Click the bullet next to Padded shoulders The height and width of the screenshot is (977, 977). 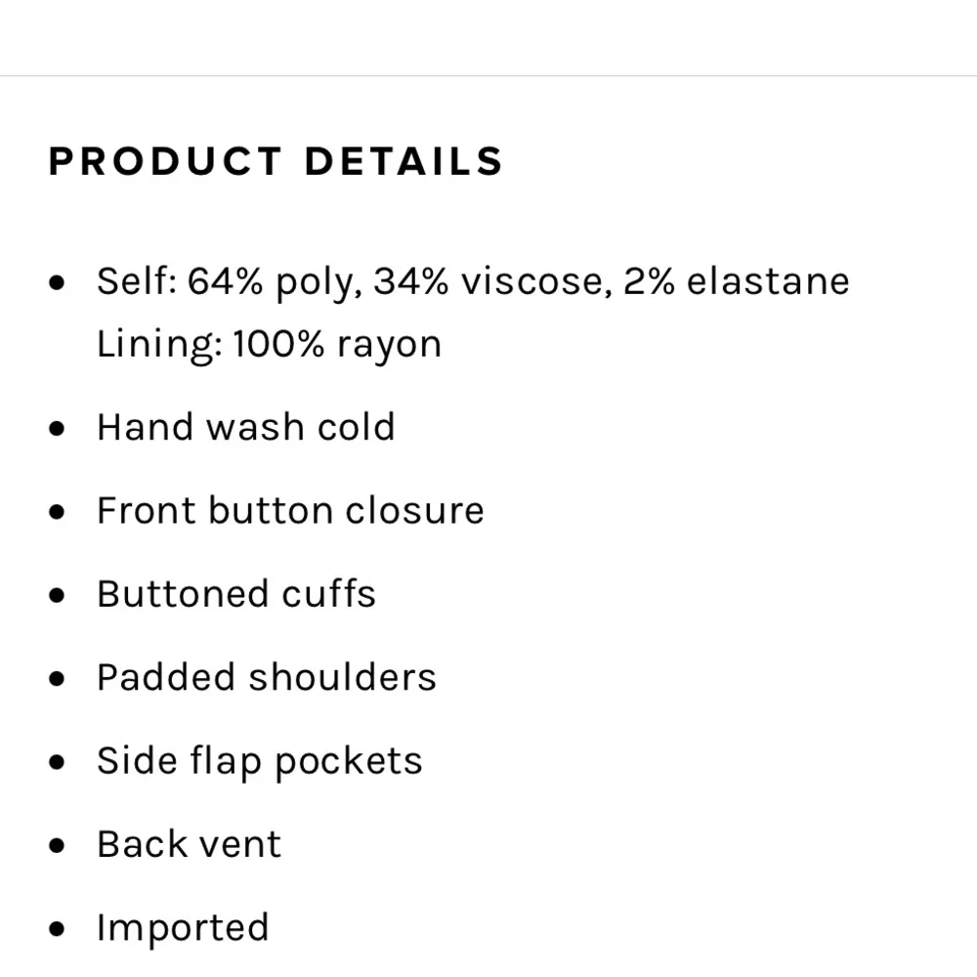point(59,679)
